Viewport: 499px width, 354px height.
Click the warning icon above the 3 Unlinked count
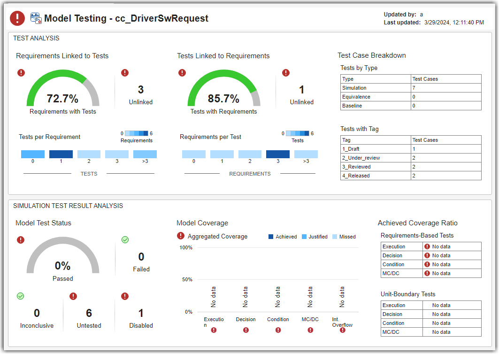point(124,73)
